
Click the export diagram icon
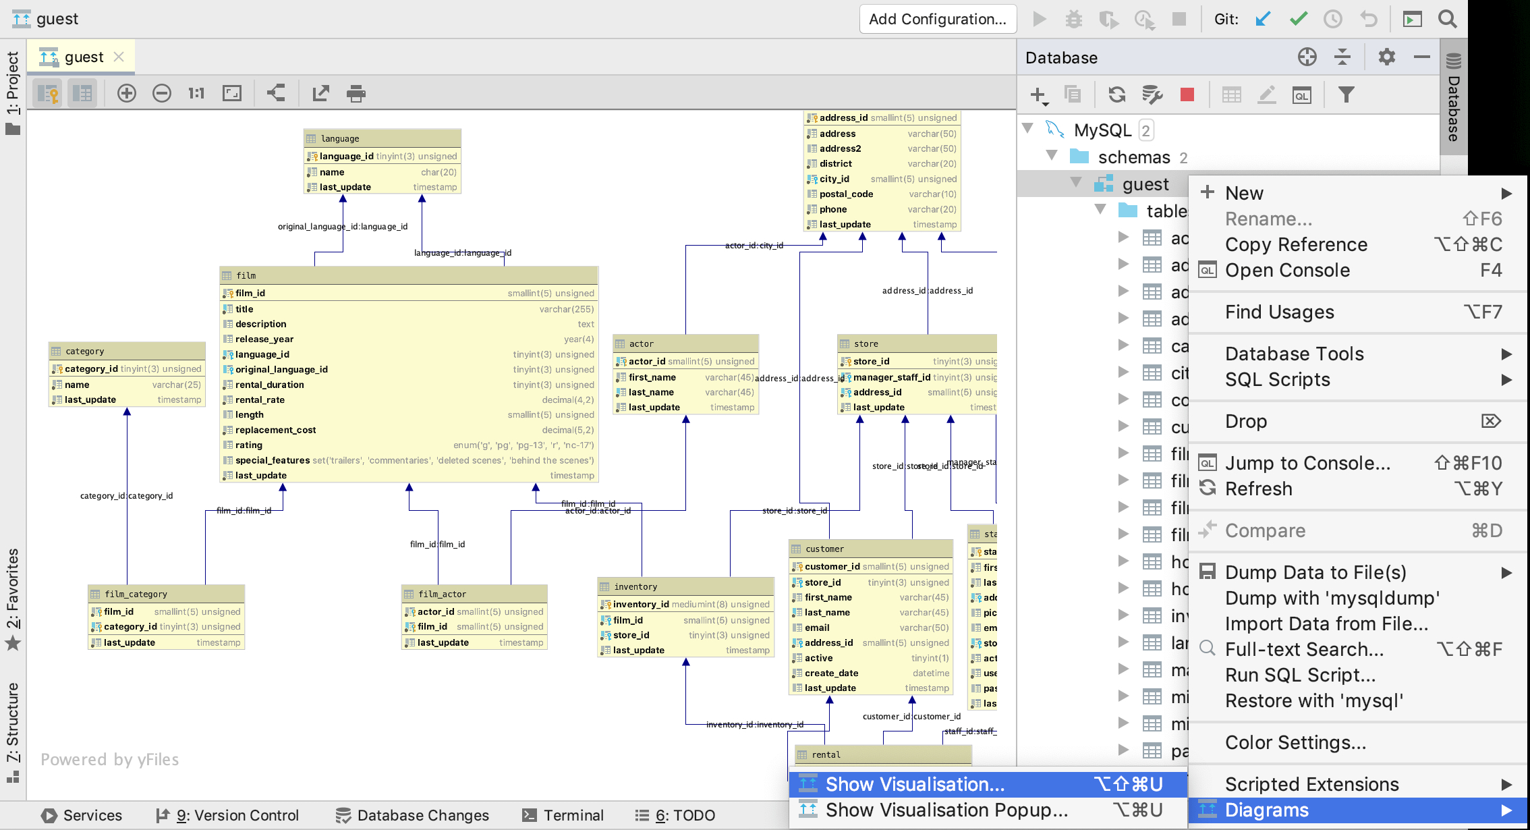[320, 94]
